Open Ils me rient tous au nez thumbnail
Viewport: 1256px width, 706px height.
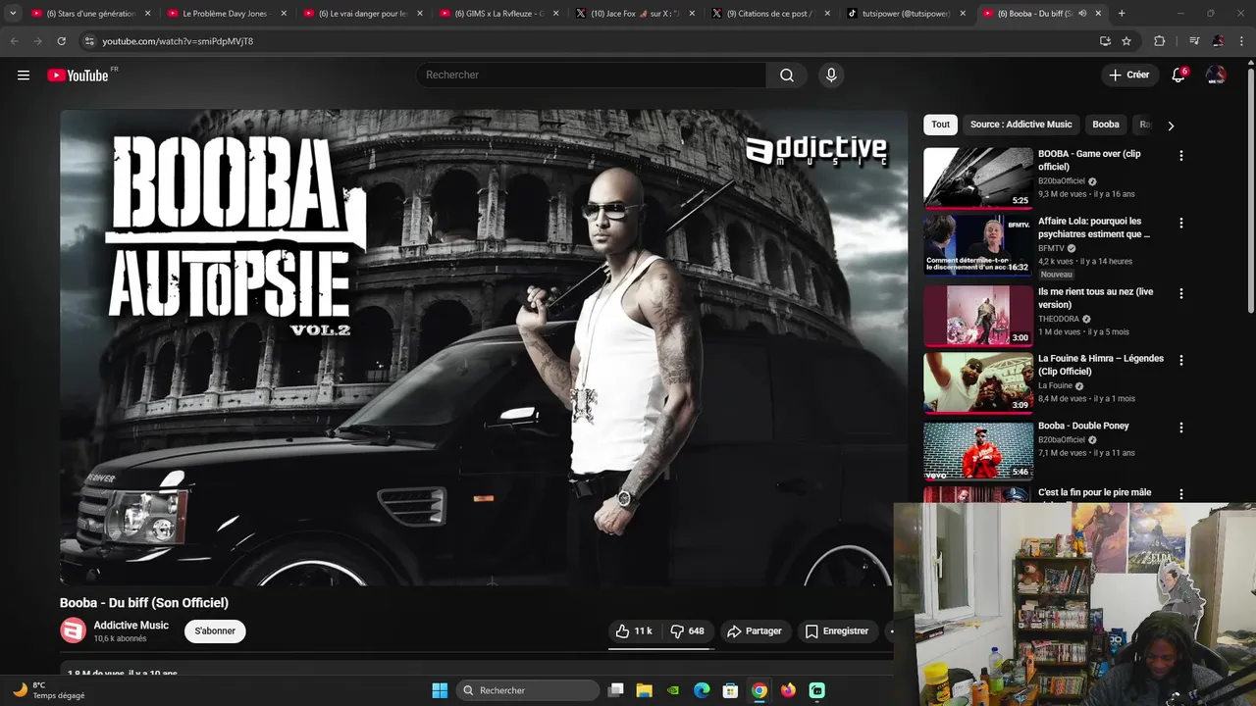point(978,316)
